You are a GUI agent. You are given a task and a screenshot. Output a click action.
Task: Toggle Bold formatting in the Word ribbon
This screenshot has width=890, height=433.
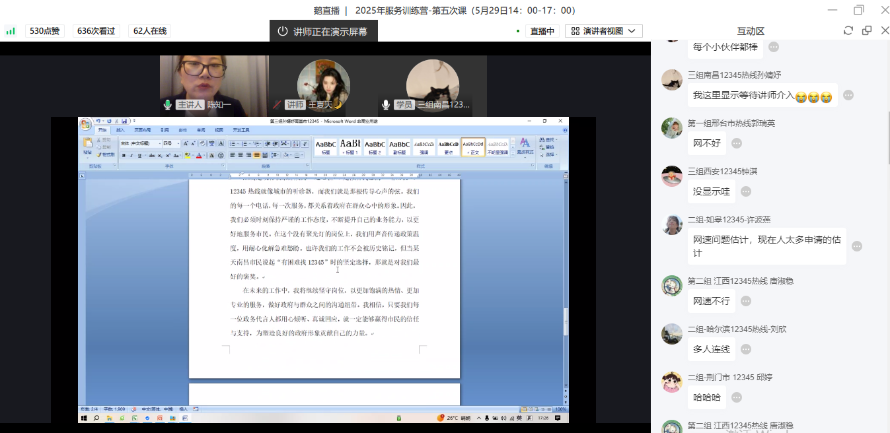click(x=124, y=156)
